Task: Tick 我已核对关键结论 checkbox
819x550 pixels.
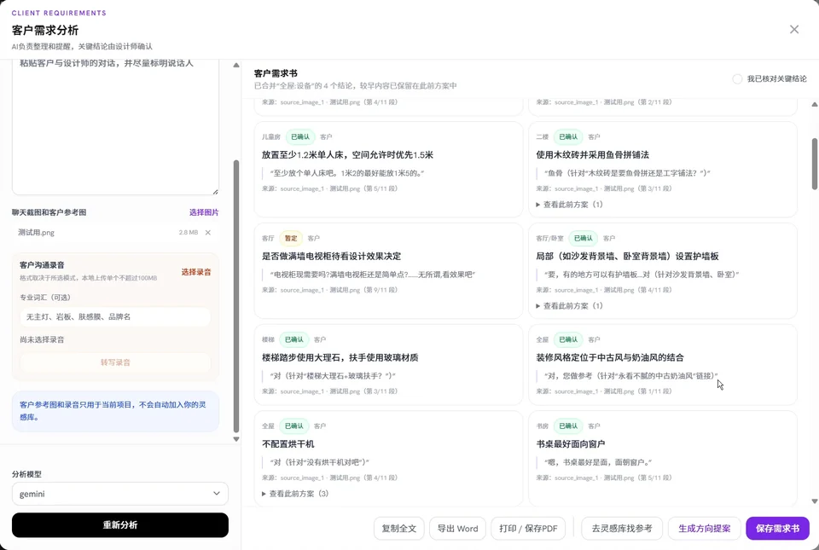Action: (x=737, y=78)
